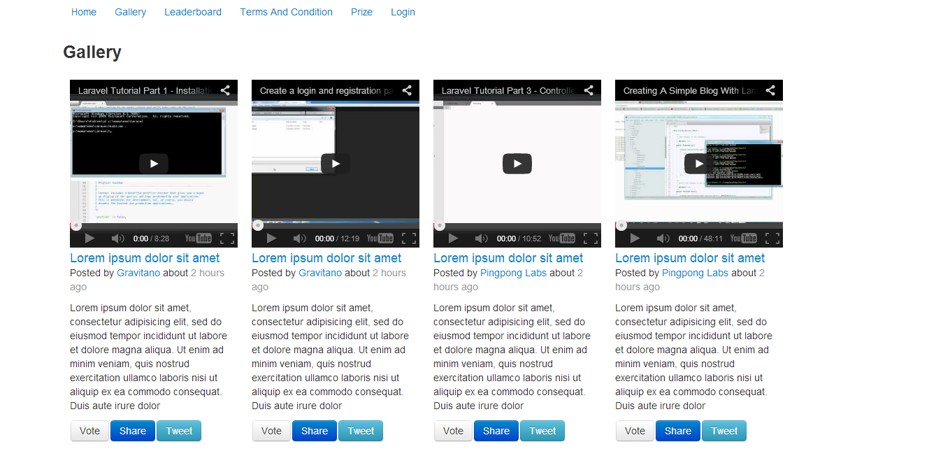Open the Home menu item
The image size is (943, 463).
point(84,12)
